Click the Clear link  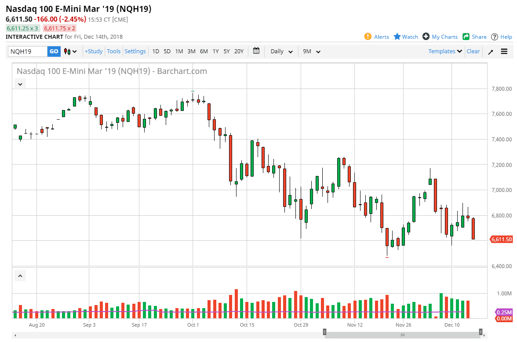tap(473, 51)
